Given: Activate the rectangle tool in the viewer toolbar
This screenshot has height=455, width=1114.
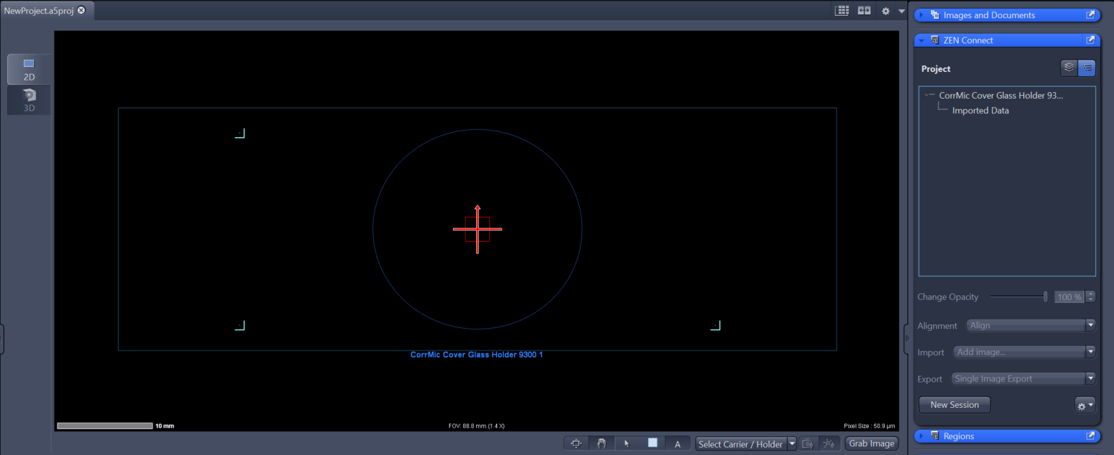Looking at the screenshot, I should tap(652, 443).
